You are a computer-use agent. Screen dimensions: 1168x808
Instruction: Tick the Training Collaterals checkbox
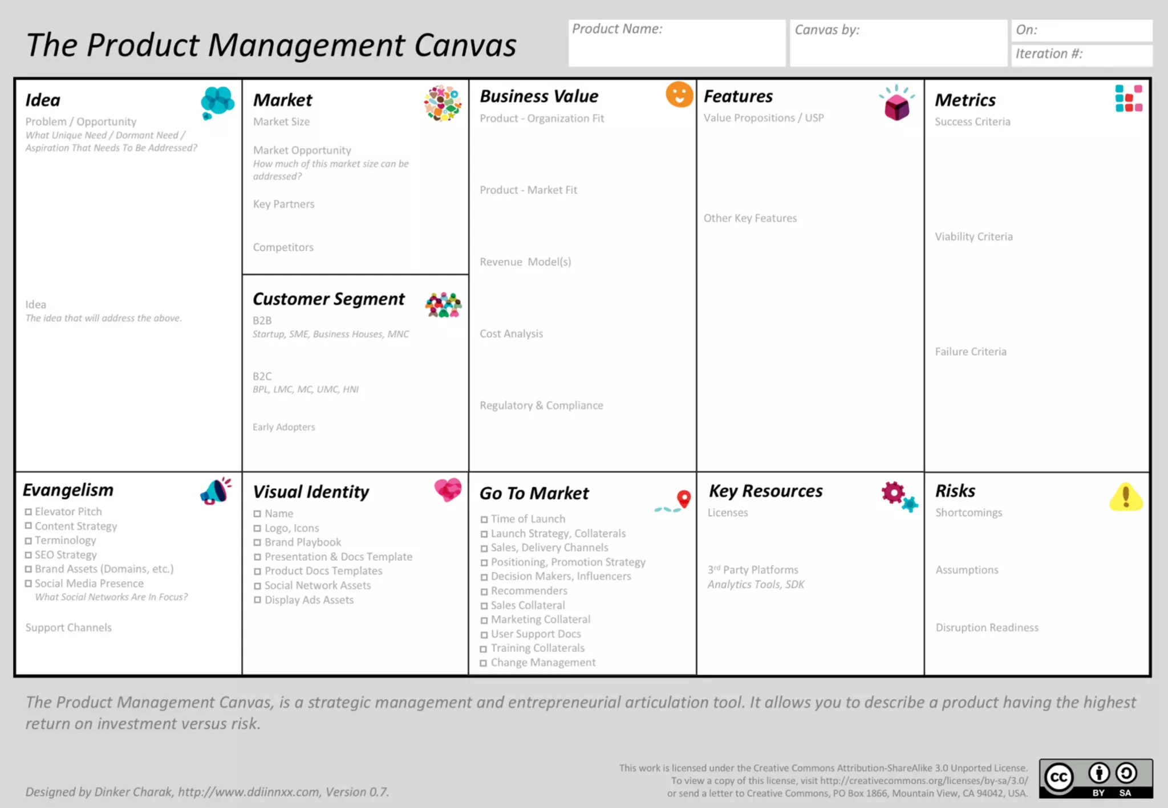click(x=484, y=649)
